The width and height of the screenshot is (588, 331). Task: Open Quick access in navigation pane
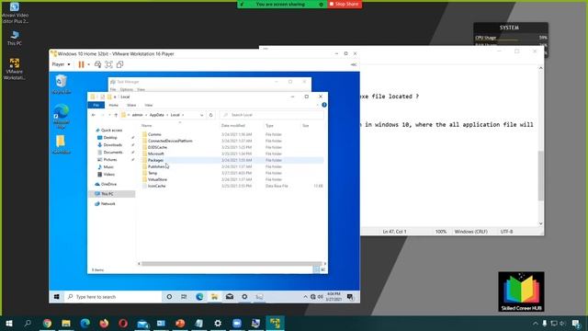(x=112, y=131)
